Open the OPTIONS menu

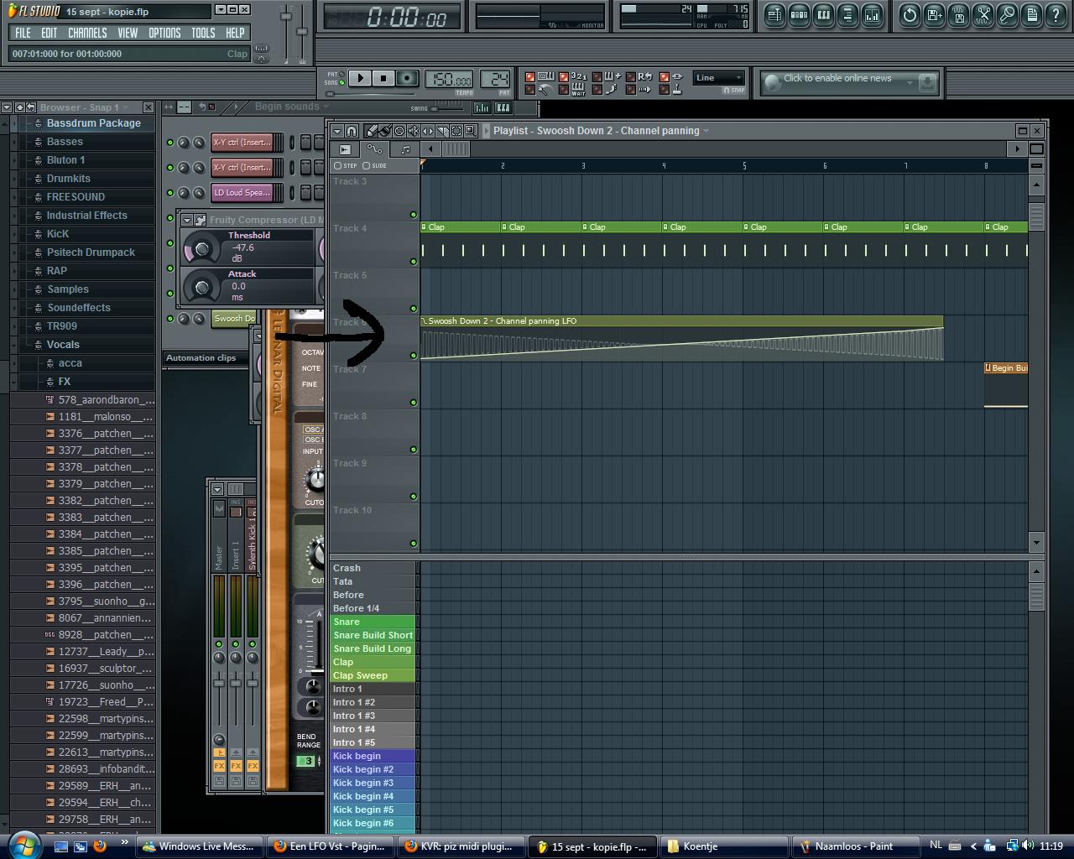point(164,33)
